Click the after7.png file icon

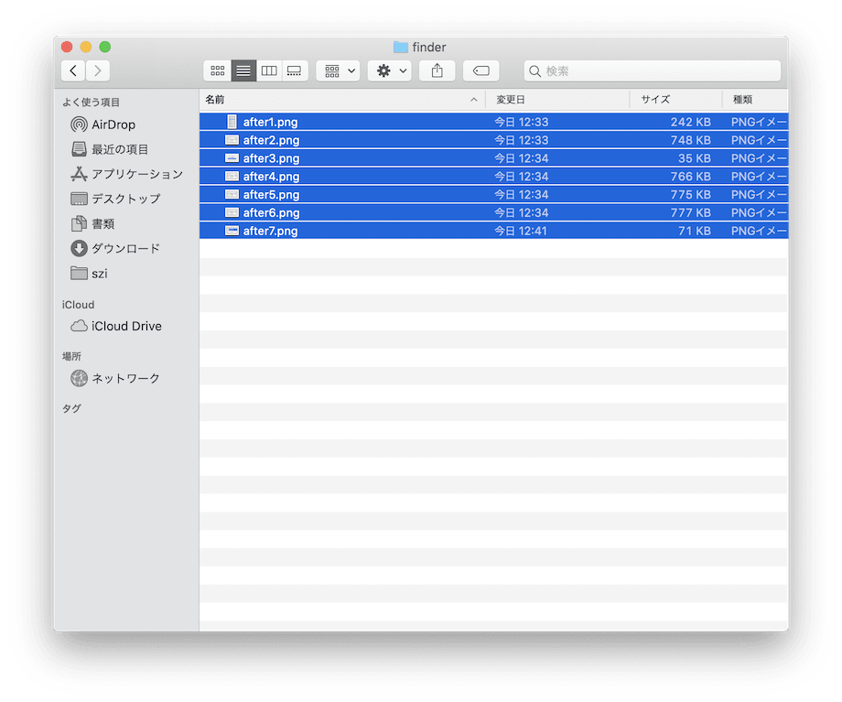[232, 231]
